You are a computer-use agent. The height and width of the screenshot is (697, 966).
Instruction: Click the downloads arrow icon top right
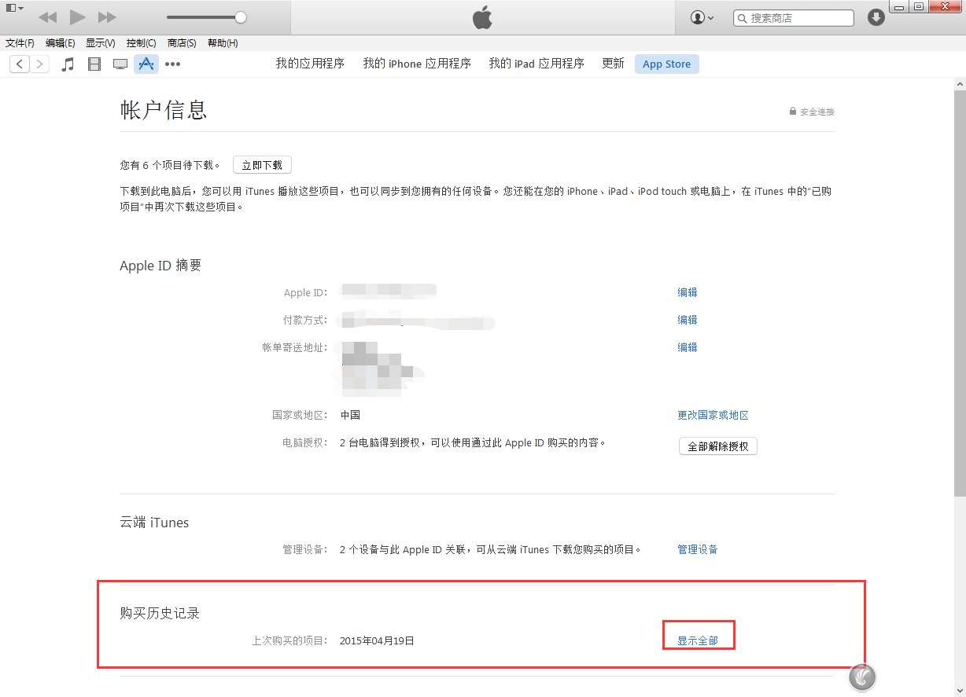click(x=876, y=17)
